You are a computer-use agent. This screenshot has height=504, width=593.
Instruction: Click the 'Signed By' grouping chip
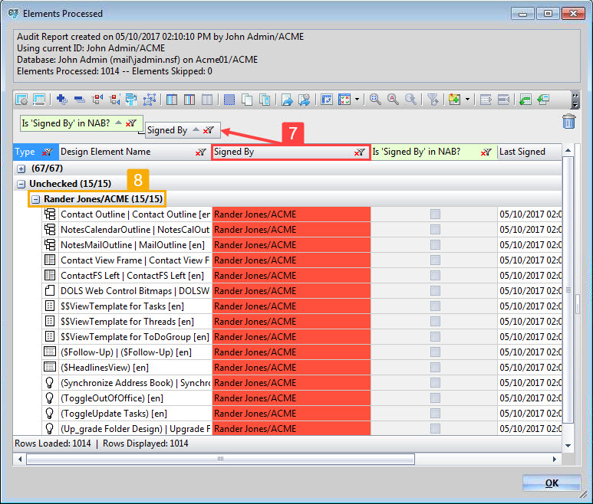[x=167, y=130]
